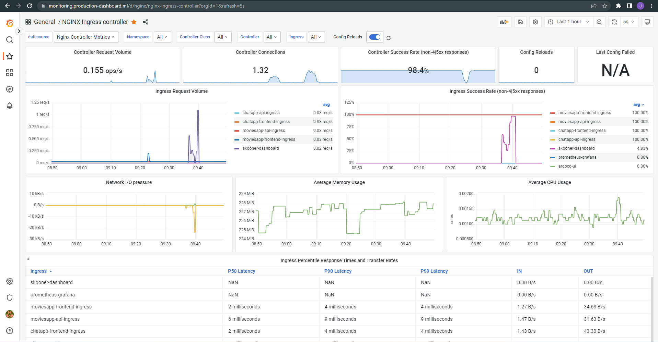Open the Alerting bell icon in sidebar
This screenshot has height=342, width=658.
[10, 106]
